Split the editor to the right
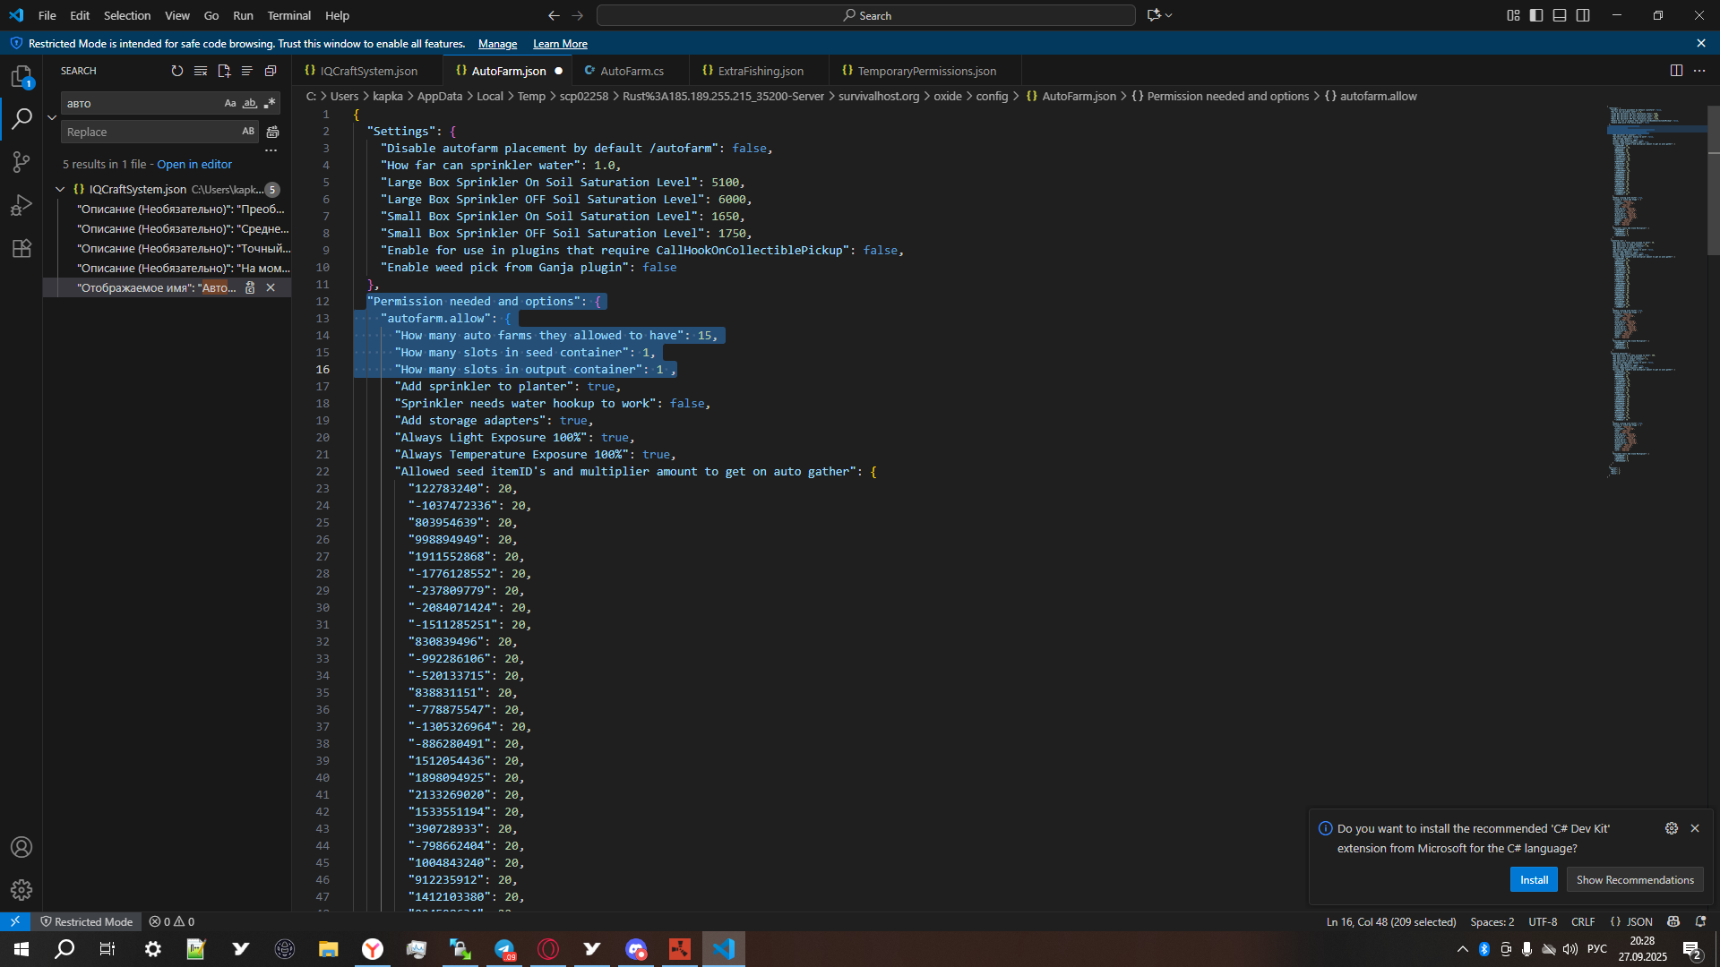 1676,71
